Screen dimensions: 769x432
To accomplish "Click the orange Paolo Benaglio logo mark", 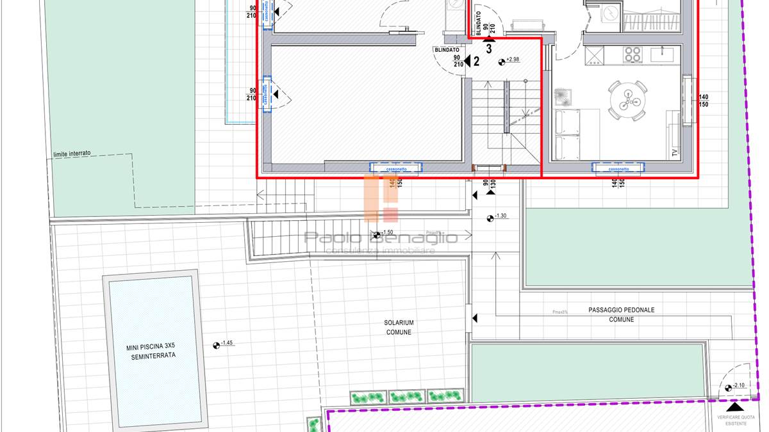I will (x=381, y=198).
